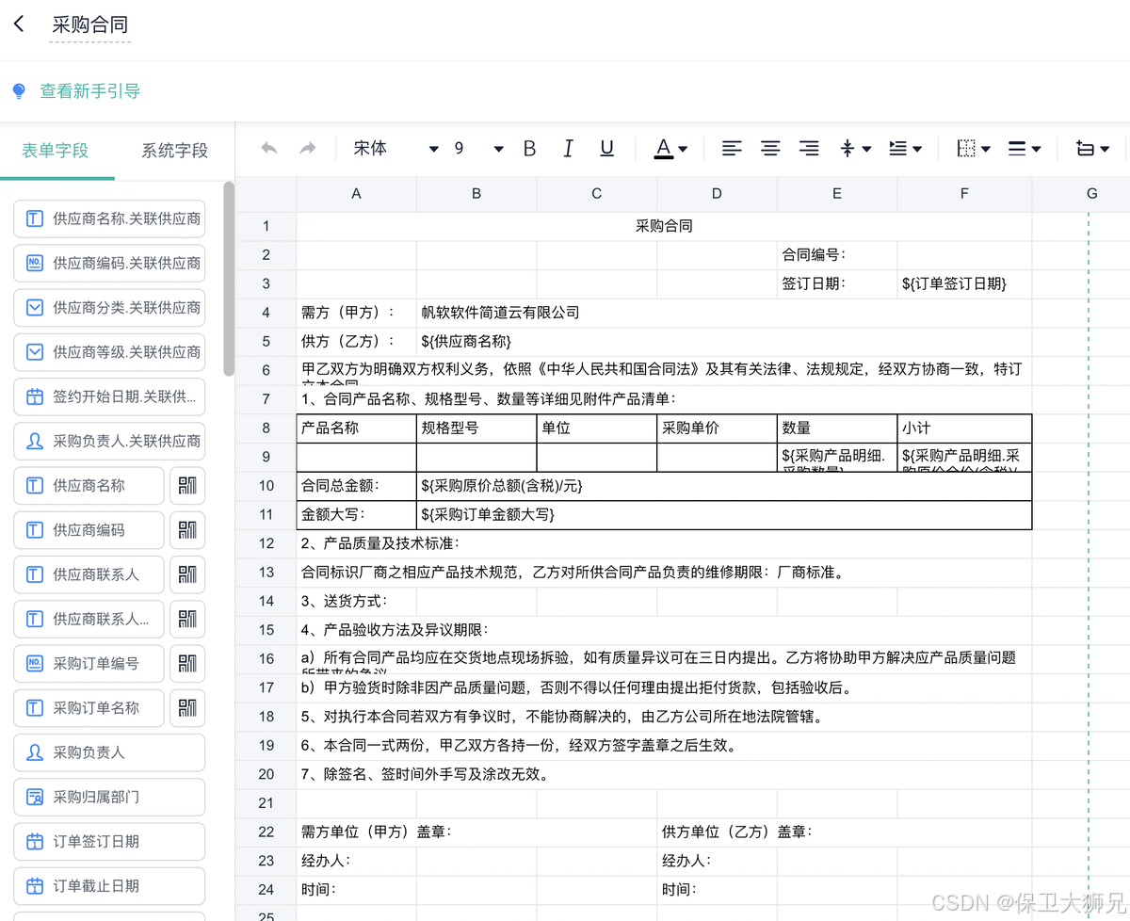This screenshot has width=1130, height=921.
Task: Click cell containing ${采购原价总额(含税)/元}
Action: tap(724, 486)
